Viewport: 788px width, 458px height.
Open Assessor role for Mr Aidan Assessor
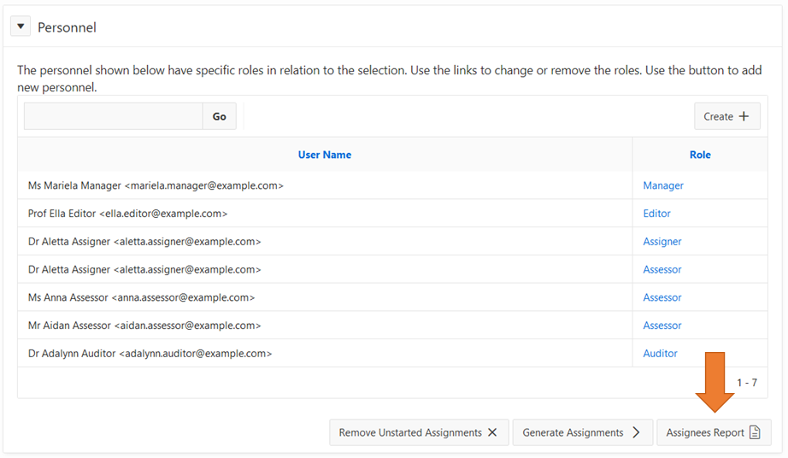662,326
